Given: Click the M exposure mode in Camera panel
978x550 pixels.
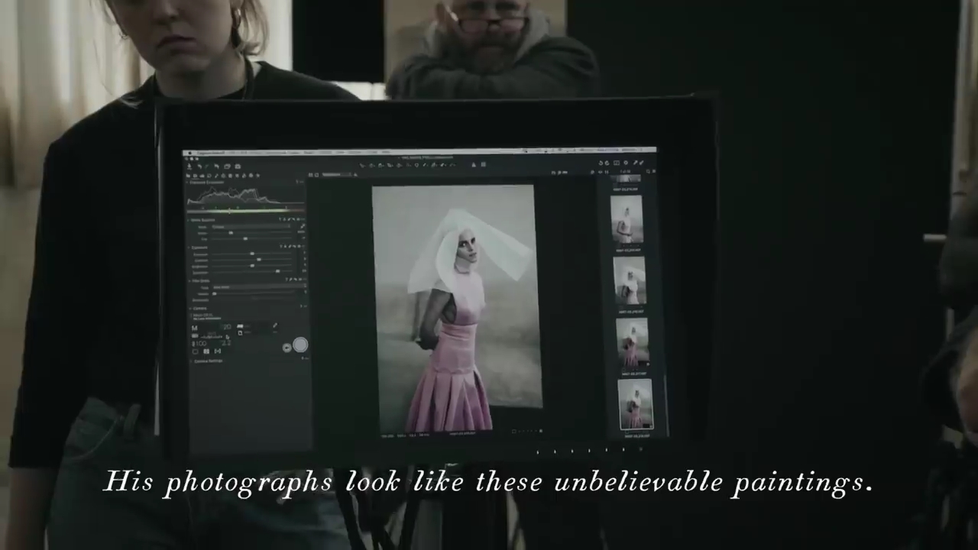Looking at the screenshot, I should pos(194,328).
